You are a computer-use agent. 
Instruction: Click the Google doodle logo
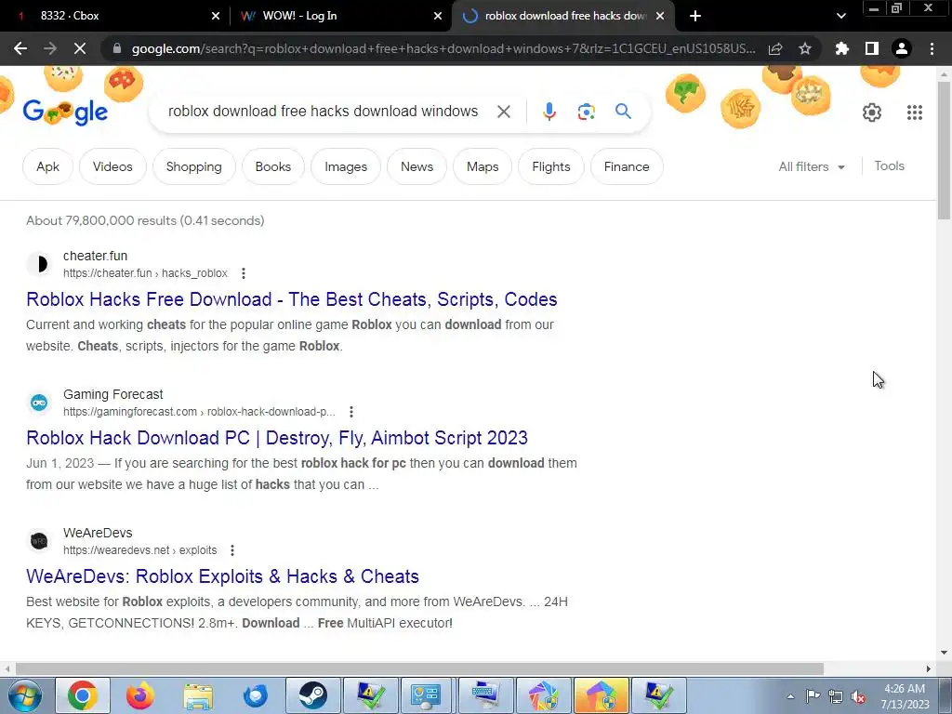(x=66, y=112)
